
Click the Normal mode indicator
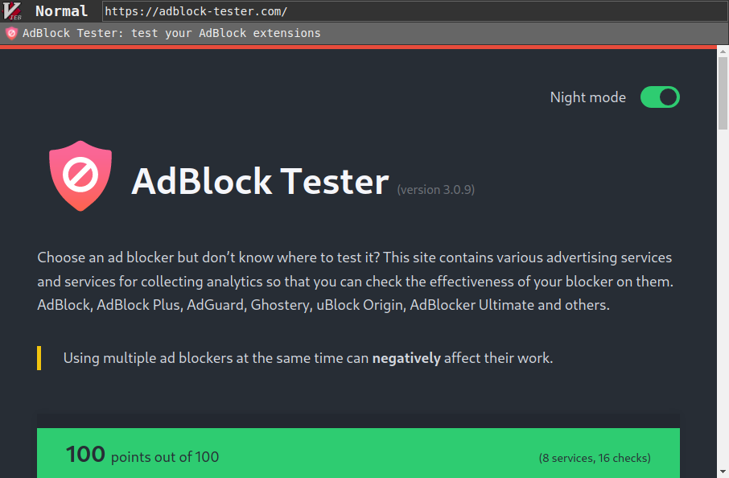pos(62,10)
